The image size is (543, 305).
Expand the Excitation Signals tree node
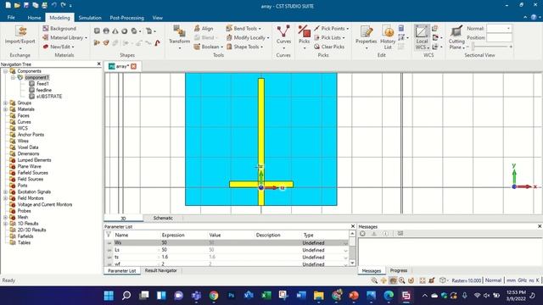(5, 192)
